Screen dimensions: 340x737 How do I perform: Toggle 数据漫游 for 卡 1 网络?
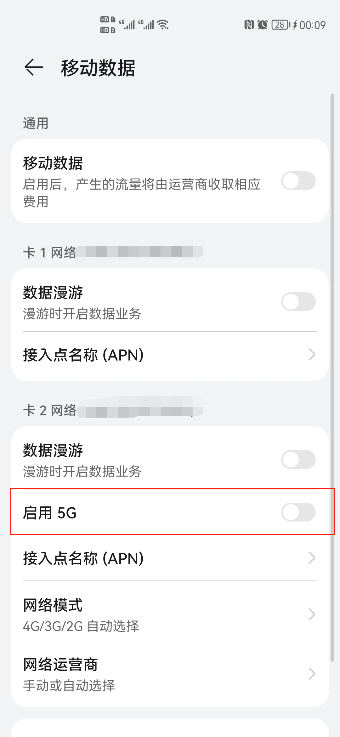tap(298, 302)
